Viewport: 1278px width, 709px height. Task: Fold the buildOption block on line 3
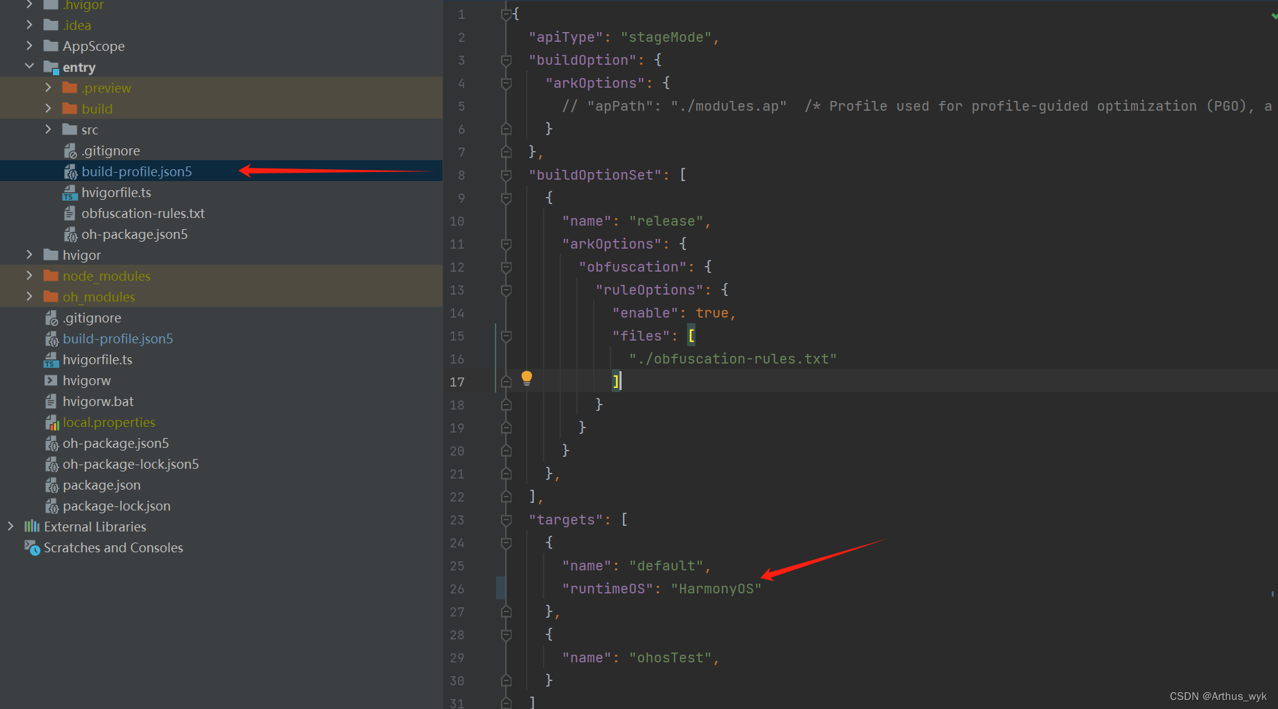pyautogui.click(x=507, y=61)
